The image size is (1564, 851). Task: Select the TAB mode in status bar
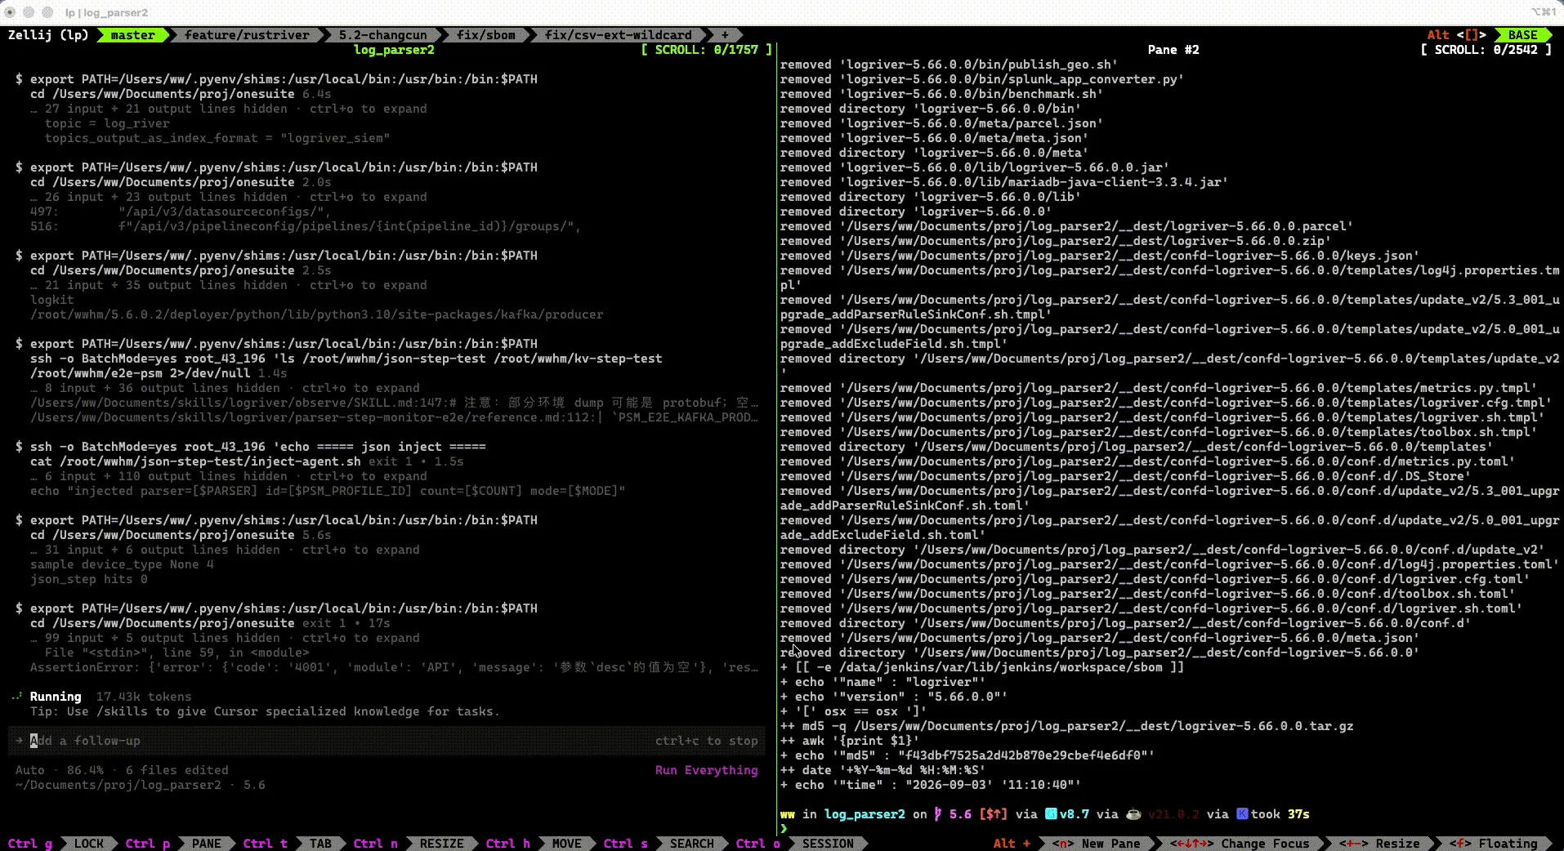click(320, 844)
